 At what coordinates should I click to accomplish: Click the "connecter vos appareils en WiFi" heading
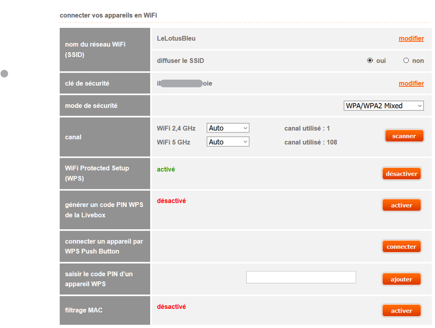tap(108, 15)
